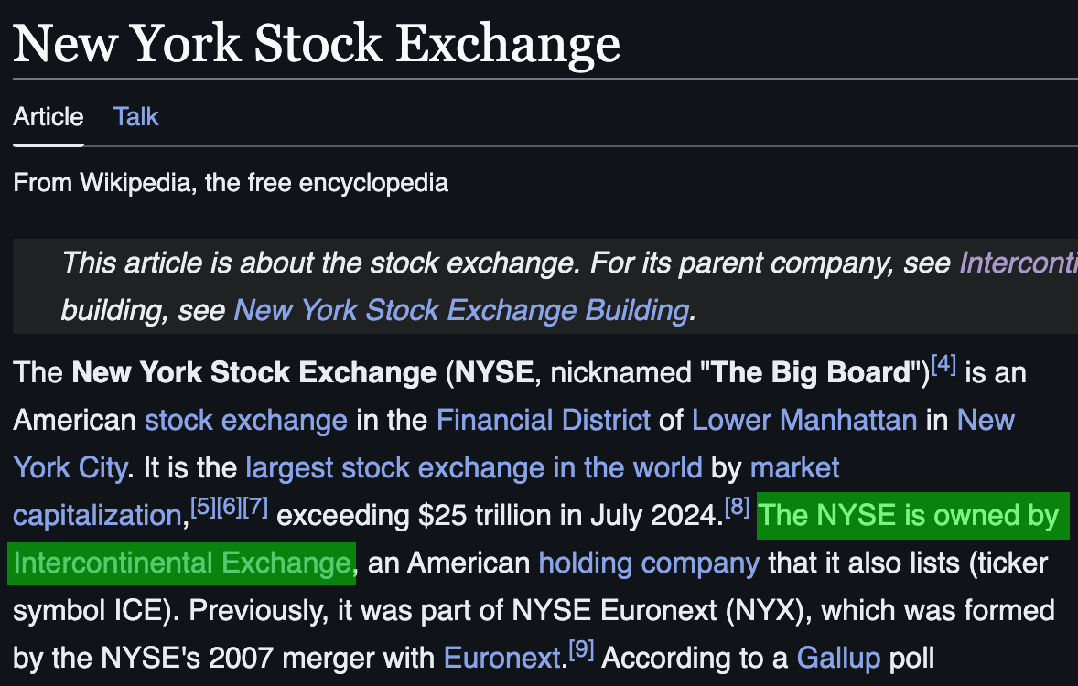Screen dimensions: 1078x686
Task: Open the Talk tab
Action: pyautogui.click(x=136, y=117)
